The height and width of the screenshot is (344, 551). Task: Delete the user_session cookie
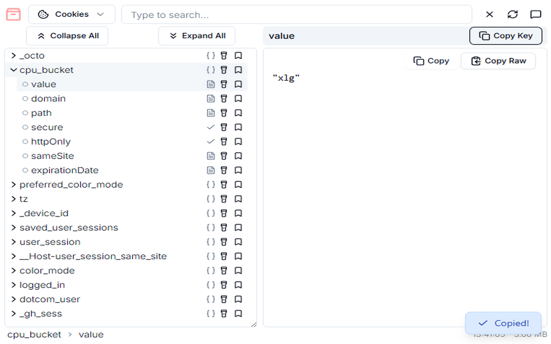pos(224,242)
